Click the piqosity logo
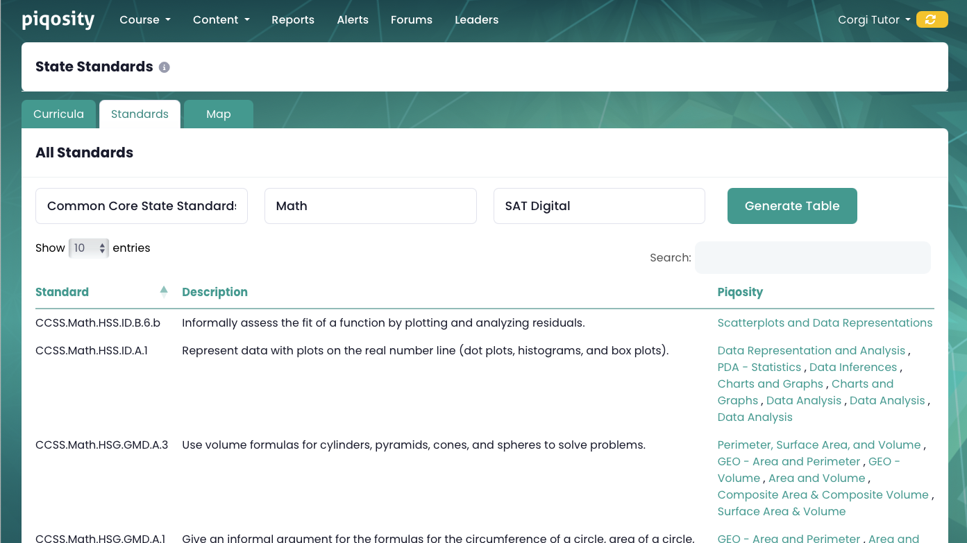Screen dimensions: 967x543 point(58,20)
